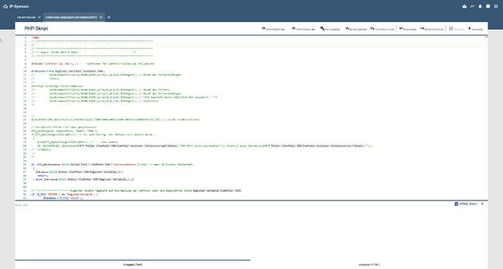Viewport: 503px width, 269px height.
Task: Close the Objektbaum tab
Action: point(39,17)
